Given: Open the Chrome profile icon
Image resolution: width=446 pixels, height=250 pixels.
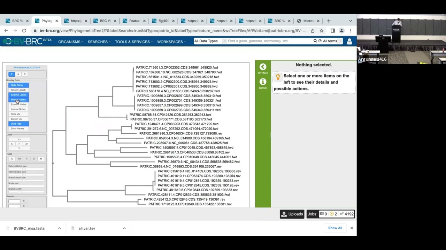Looking at the screenshot, I should click(341, 31).
